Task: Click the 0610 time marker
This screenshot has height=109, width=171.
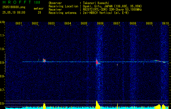Action: tap(166, 23)
